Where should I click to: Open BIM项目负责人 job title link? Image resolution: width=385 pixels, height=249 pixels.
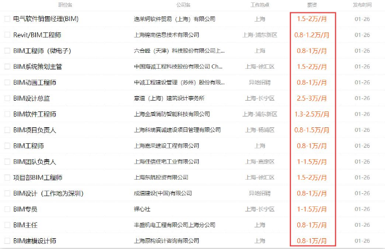point(35,130)
